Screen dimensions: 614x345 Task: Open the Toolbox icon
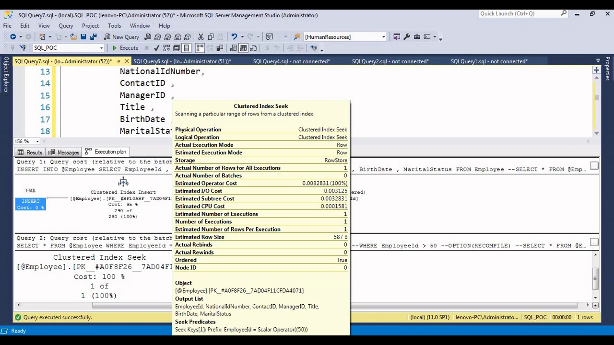coord(417,37)
